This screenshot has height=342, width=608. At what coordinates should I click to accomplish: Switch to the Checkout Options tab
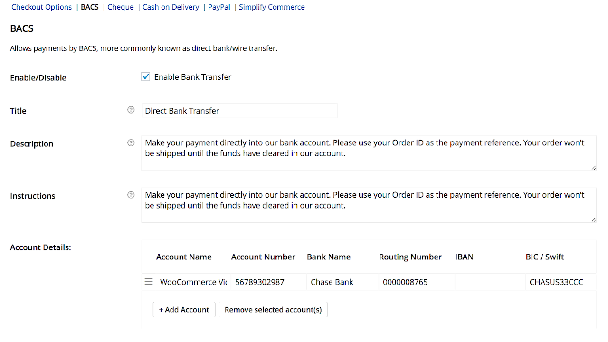[x=41, y=7]
